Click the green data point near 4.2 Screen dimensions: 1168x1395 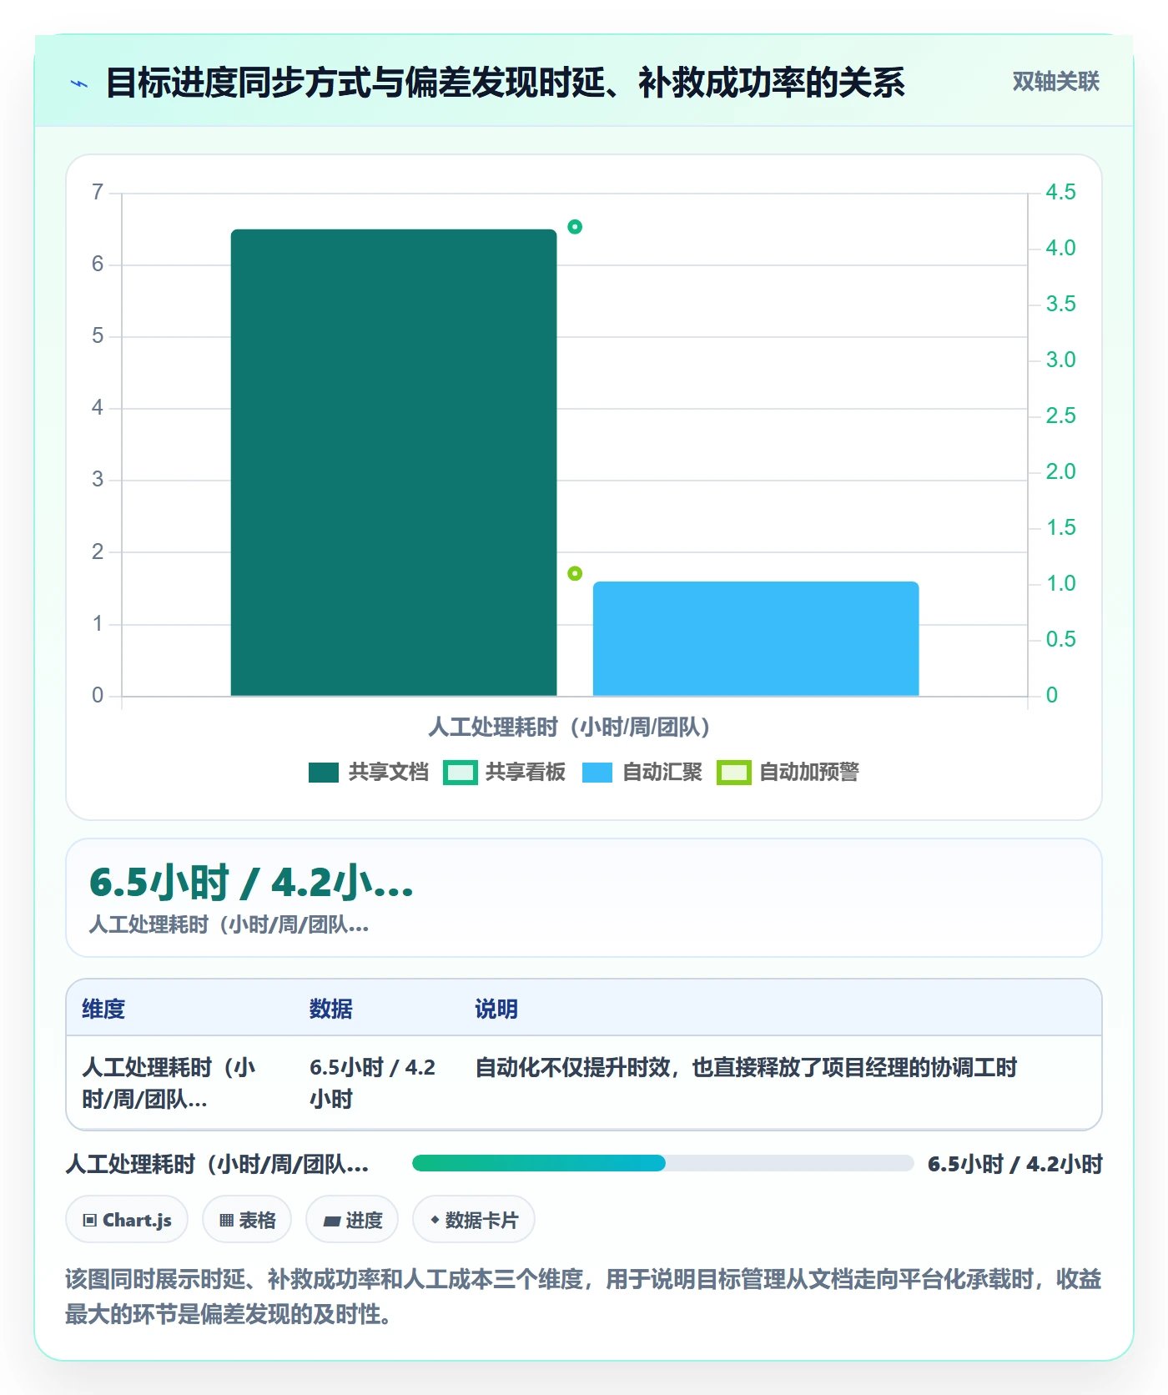click(x=575, y=227)
